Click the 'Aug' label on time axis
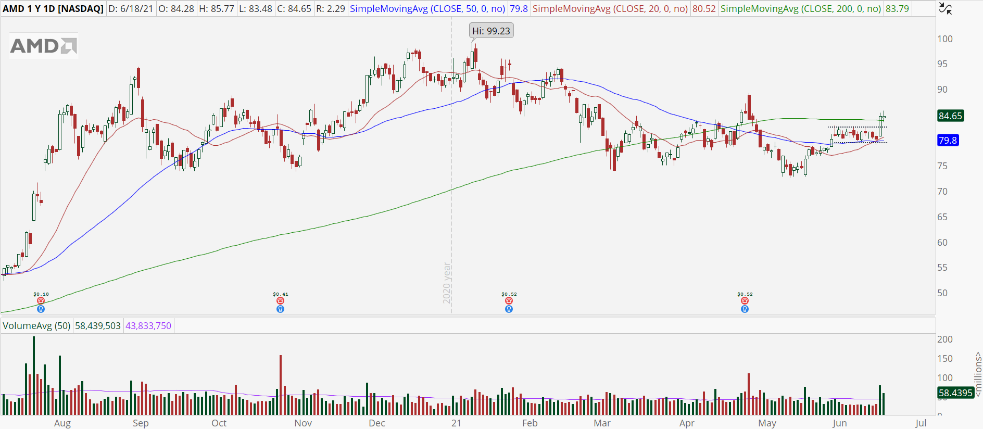 point(62,423)
